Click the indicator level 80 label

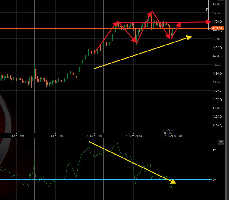(214, 149)
